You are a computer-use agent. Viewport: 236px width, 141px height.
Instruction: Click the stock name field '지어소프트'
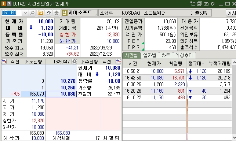pyautogui.click(x=80, y=13)
